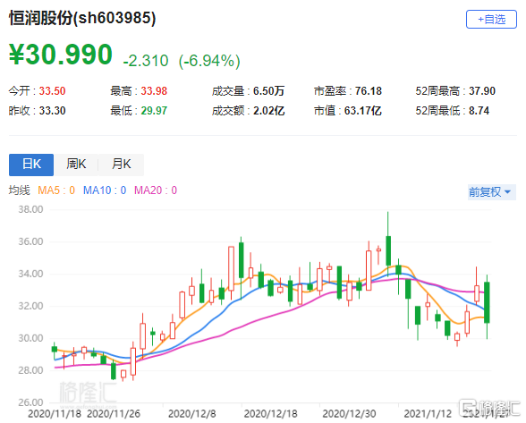Click the 昨收 value 33.30
Image resolution: width=526 pixels, height=423 pixels.
pos(52,111)
